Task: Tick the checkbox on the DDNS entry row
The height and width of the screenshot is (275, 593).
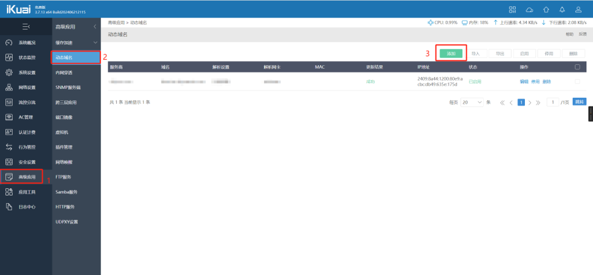Action: 577,81
